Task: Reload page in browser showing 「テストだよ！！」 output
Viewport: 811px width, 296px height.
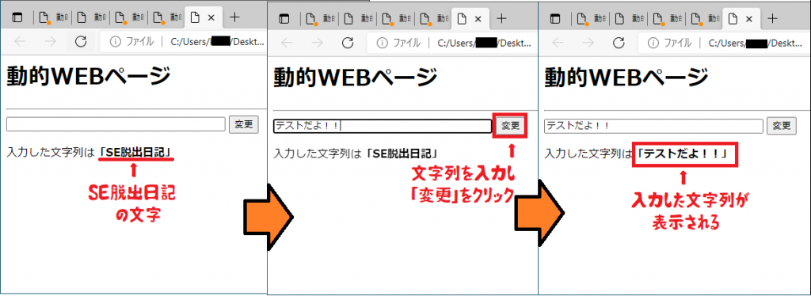Action: pos(619,43)
